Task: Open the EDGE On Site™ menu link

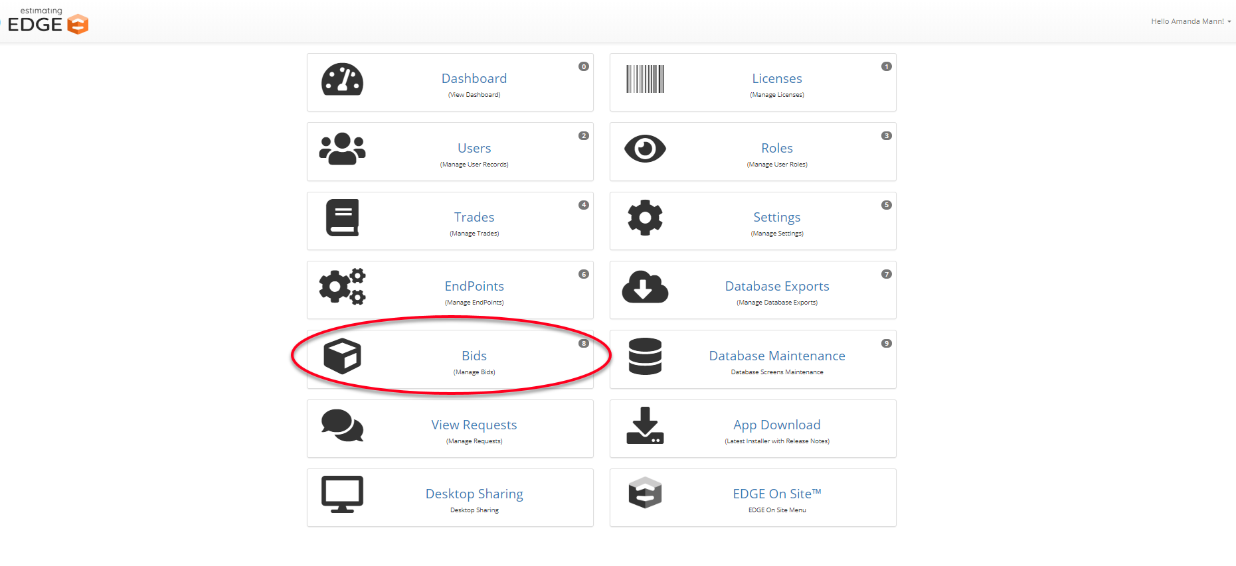Action: pos(776,494)
